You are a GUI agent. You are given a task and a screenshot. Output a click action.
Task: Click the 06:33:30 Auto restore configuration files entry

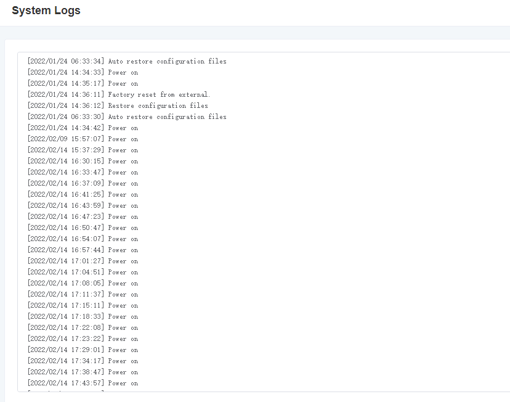pos(127,117)
